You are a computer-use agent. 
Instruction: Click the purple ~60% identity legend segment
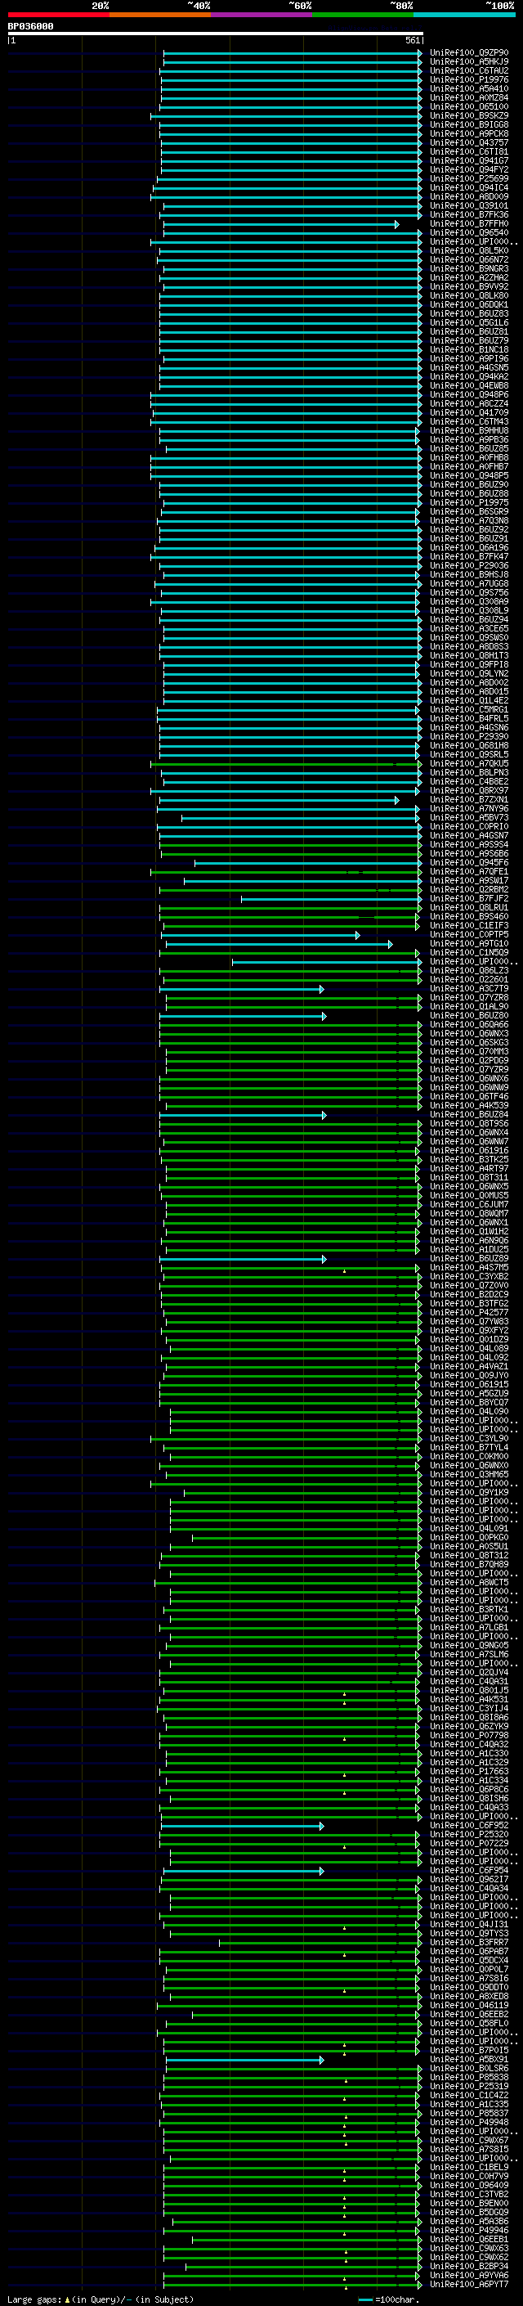261,15
